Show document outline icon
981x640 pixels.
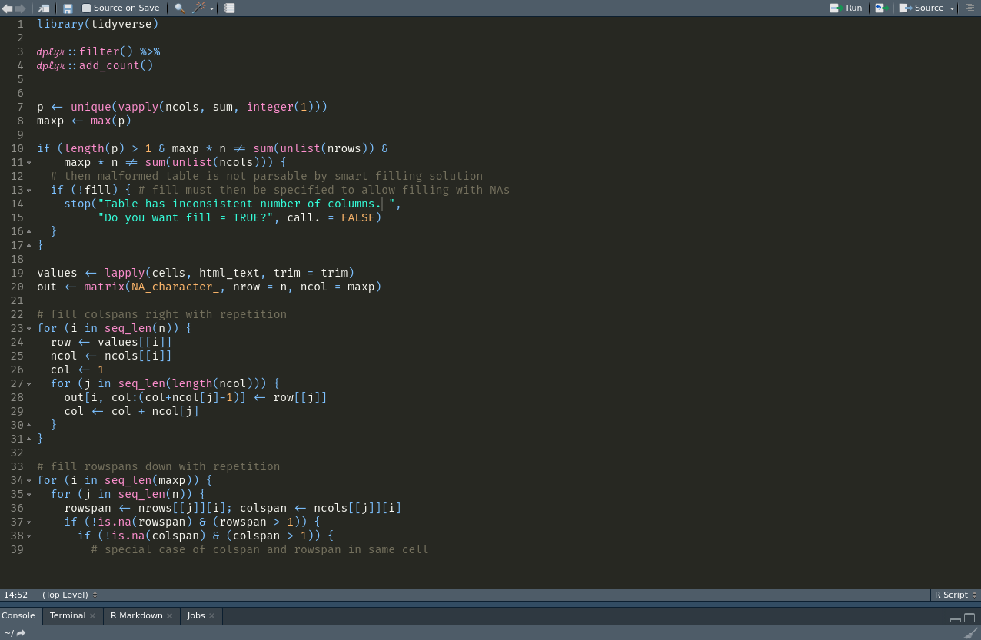[969, 8]
